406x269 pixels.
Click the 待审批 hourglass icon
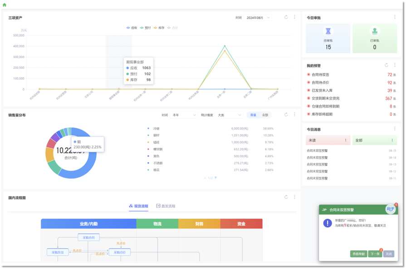pyautogui.click(x=328, y=31)
